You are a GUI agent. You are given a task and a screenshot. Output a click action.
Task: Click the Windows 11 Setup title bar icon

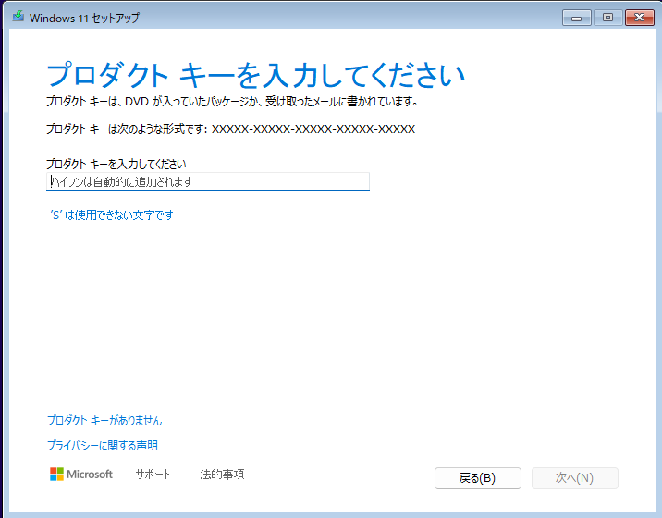click(x=18, y=17)
